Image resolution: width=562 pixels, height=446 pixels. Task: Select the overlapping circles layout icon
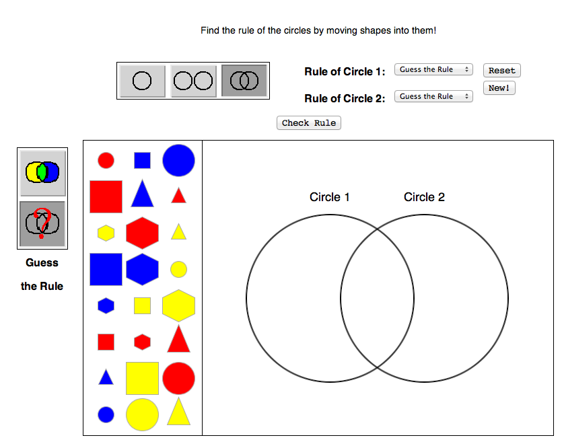pyautogui.click(x=244, y=81)
